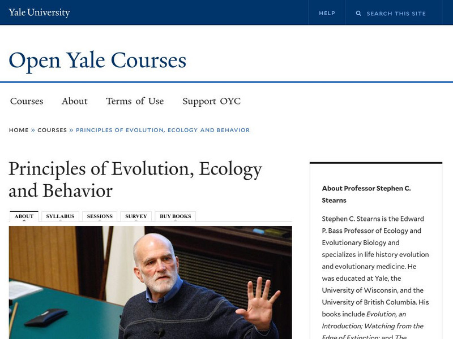Screen dimensions: 453x339
Task: Open the Sessions tab
Action: (100, 216)
